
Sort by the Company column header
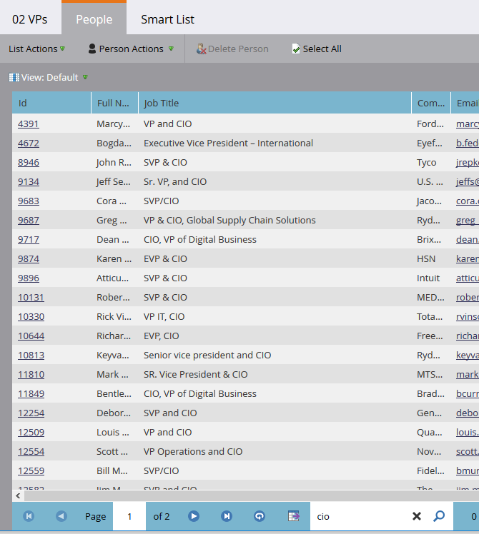[431, 103]
